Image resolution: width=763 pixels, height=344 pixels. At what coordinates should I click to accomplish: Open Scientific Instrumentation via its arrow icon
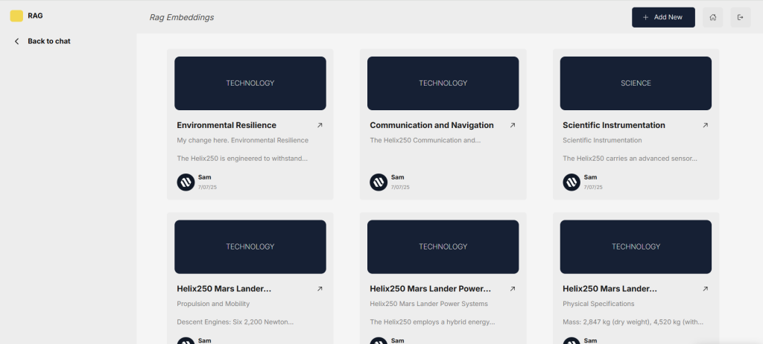pyautogui.click(x=705, y=125)
